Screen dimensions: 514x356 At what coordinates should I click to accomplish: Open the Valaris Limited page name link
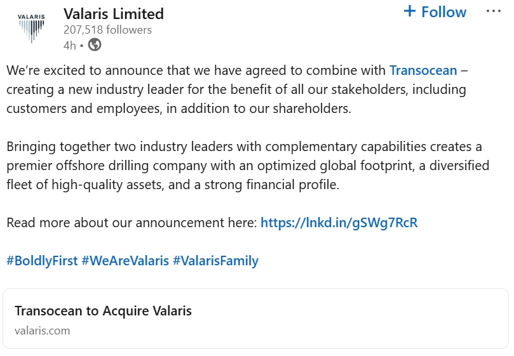coord(113,13)
